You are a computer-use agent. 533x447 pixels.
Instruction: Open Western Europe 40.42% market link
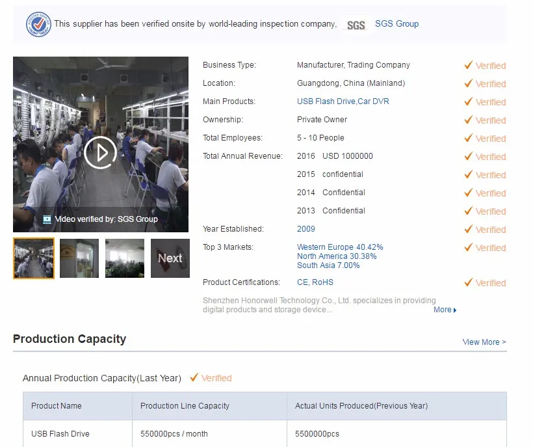pyautogui.click(x=340, y=247)
